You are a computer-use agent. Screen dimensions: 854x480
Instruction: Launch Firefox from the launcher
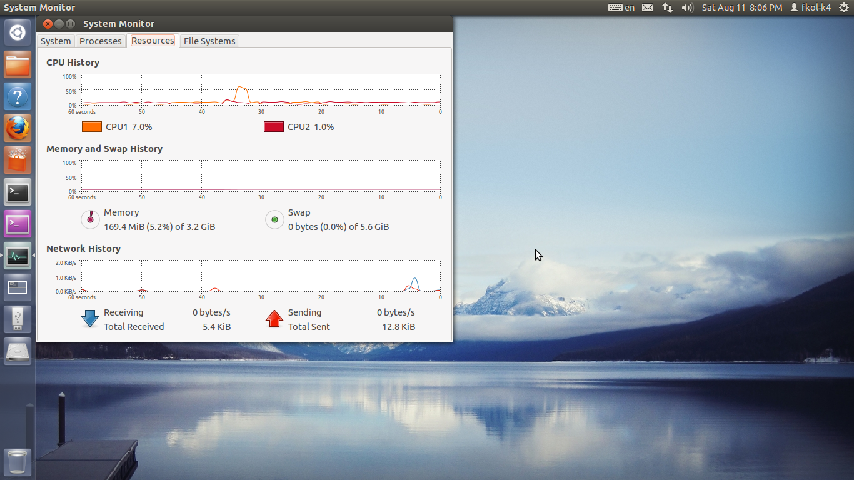point(18,128)
